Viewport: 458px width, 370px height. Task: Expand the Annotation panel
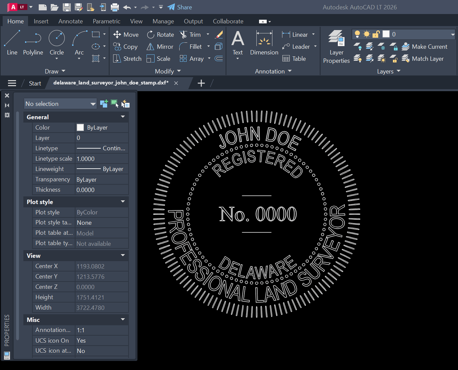pyautogui.click(x=273, y=71)
